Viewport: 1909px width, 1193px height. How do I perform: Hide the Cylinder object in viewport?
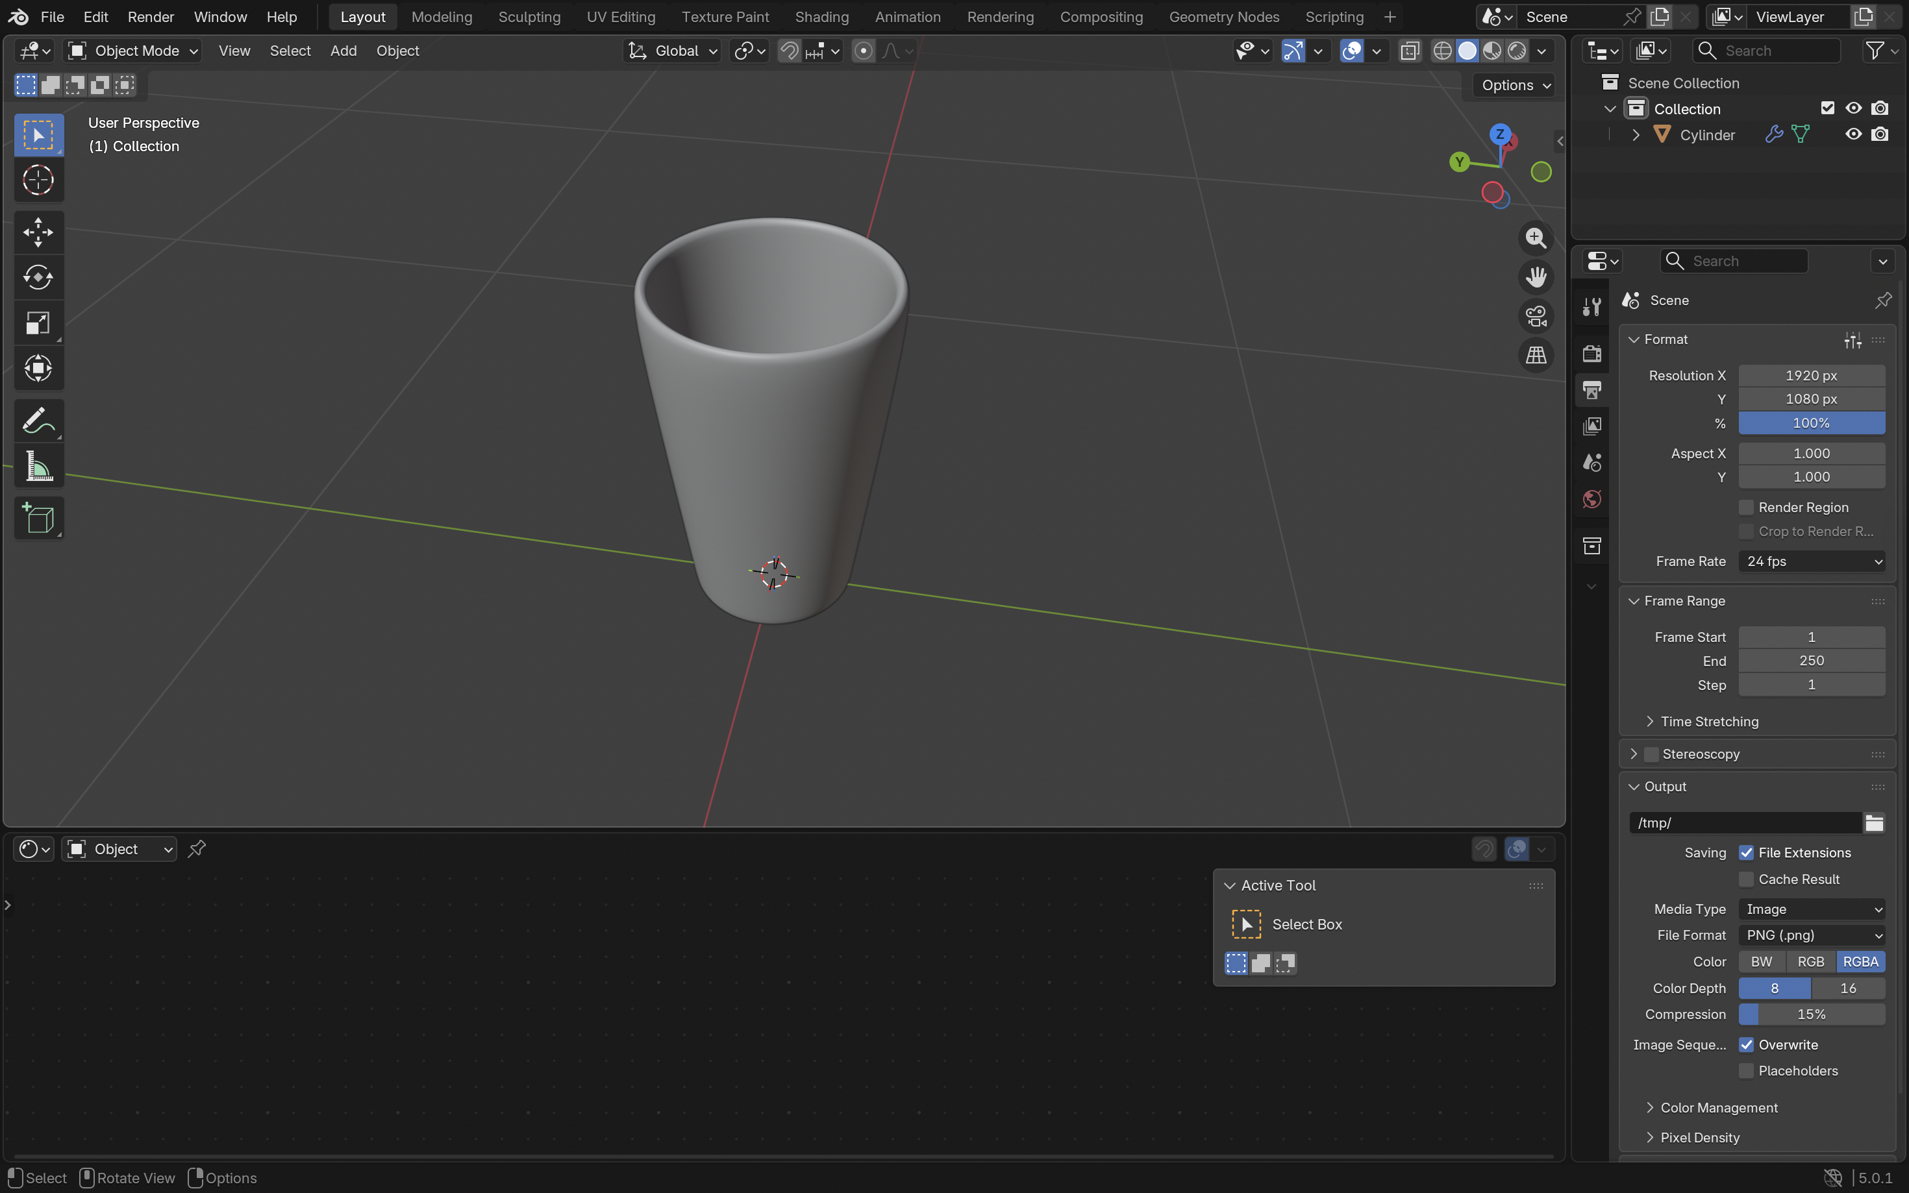[1853, 135]
